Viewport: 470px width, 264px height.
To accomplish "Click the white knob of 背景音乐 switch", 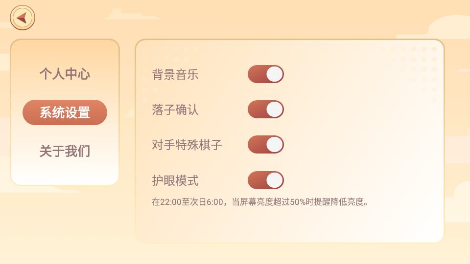I will (x=274, y=74).
